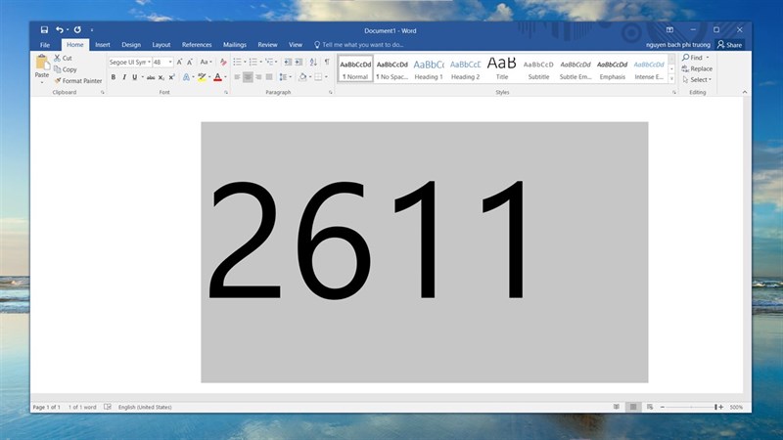This screenshot has height=440, width=783.
Task: Click the Increase Indent icon
Action: tap(299, 62)
